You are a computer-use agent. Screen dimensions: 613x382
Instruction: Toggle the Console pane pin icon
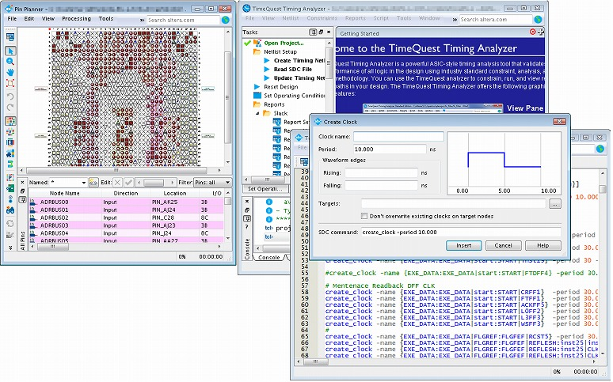[x=247, y=218]
